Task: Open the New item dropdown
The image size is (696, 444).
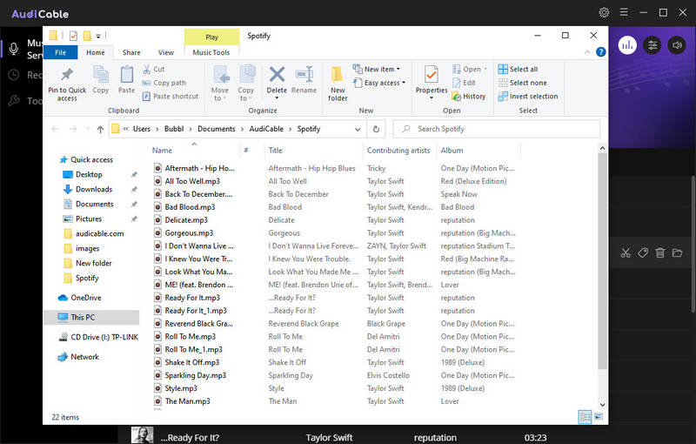Action: tap(398, 70)
